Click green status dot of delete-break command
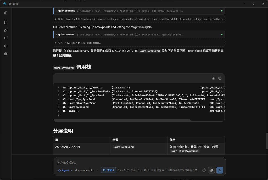Viewport: 268px width, 180px height. coord(222,35)
